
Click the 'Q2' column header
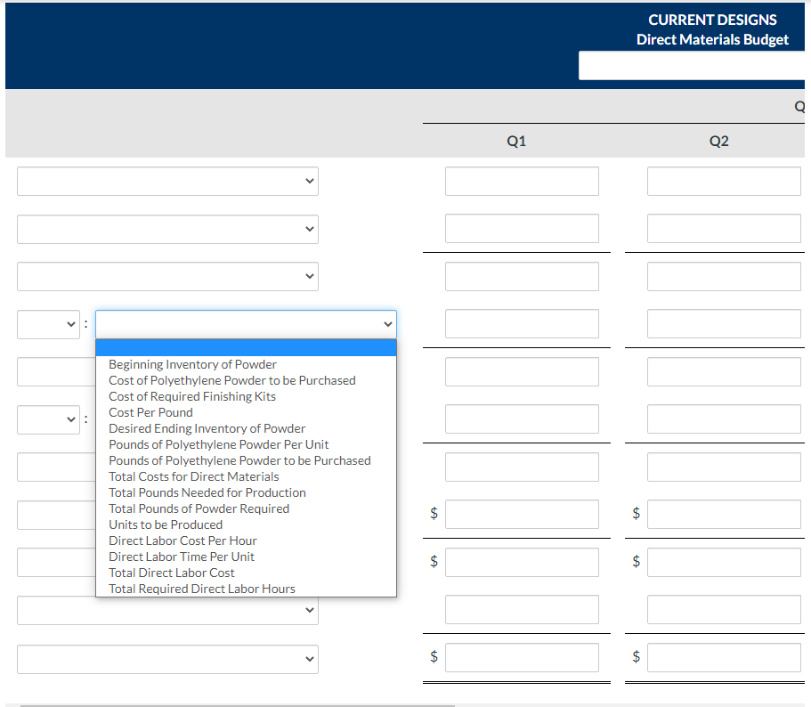point(719,142)
